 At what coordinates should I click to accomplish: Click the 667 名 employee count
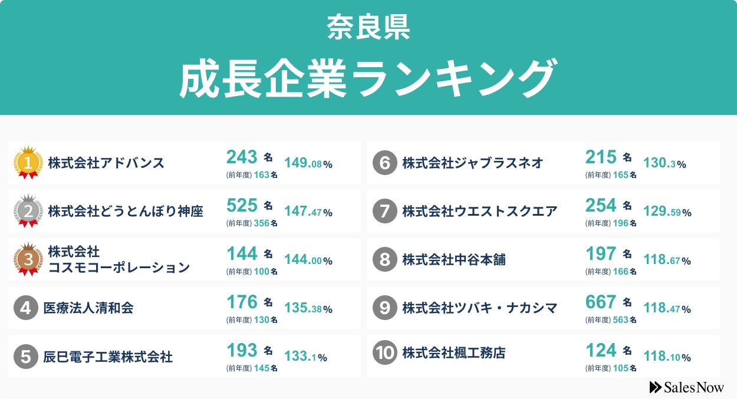608,302
